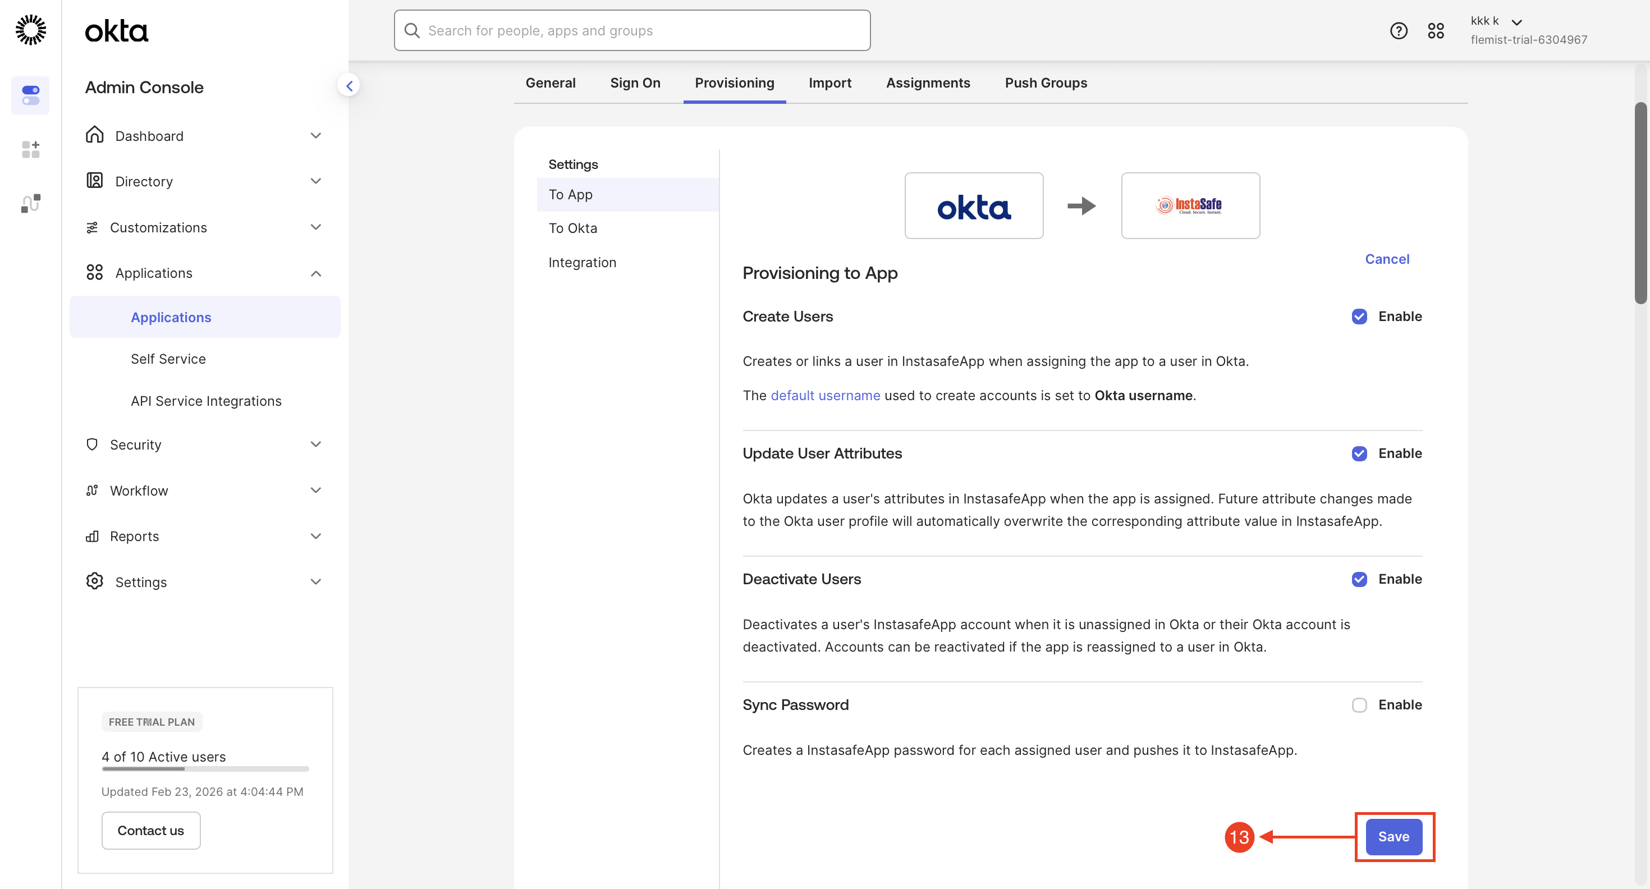The image size is (1650, 889).
Task: Click the Settings gear icon in sidebar
Action: (x=95, y=581)
